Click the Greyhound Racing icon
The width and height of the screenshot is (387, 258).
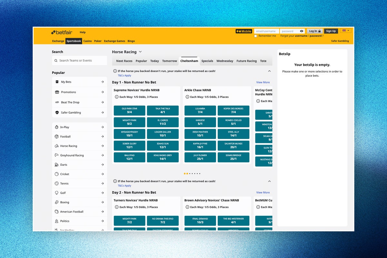coord(57,155)
